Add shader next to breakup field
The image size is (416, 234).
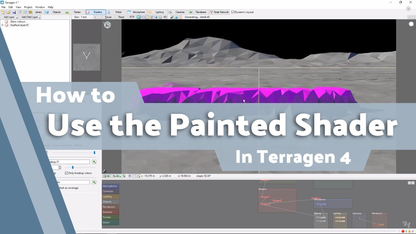coord(94,162)
